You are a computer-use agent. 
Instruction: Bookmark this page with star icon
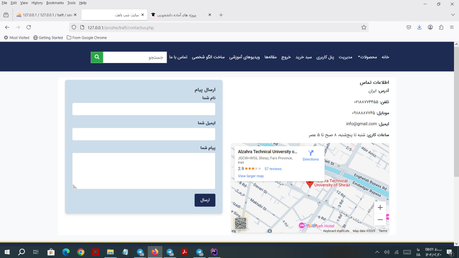click(364, 27)
